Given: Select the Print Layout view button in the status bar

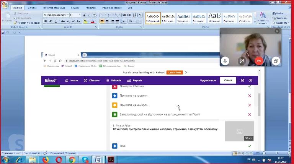Looking at the screenshot, I should point(235,153).
